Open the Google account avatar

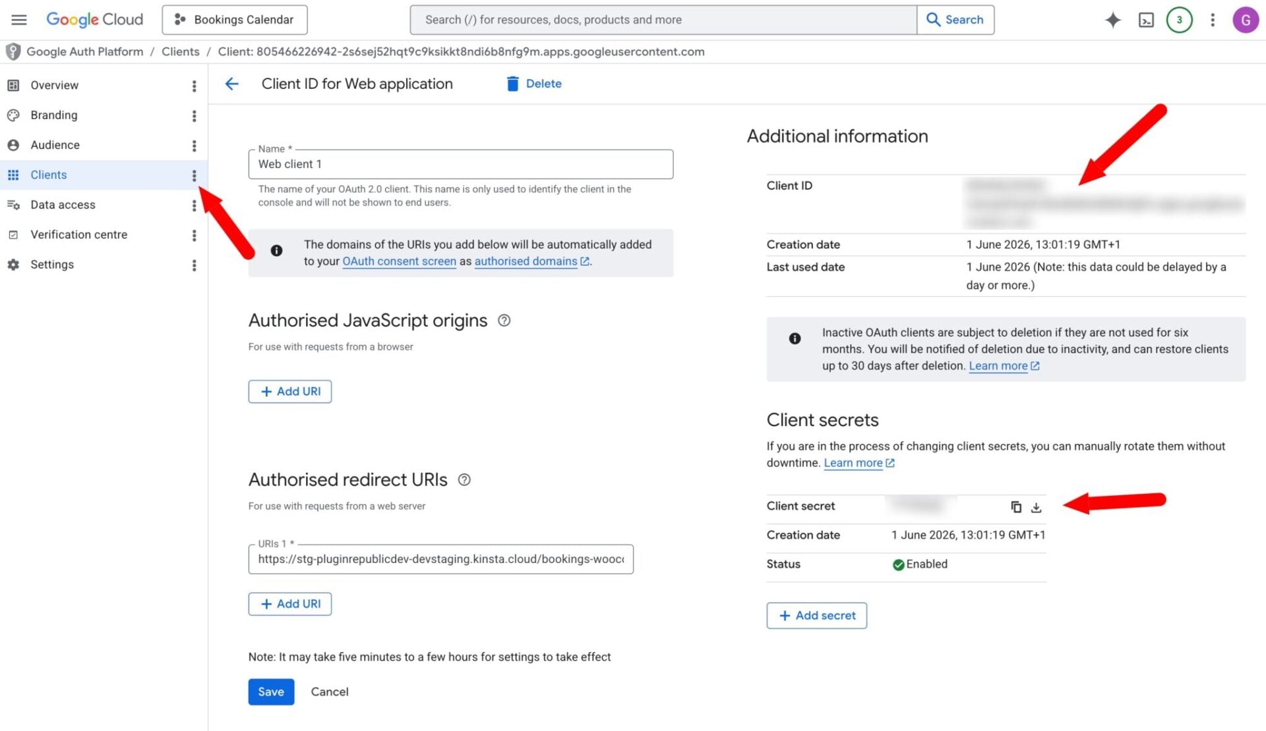pos(1246,20)
